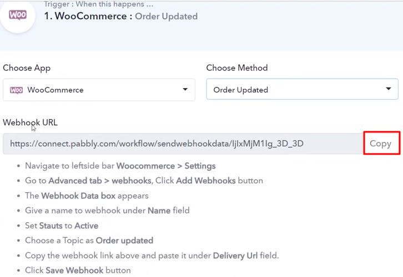
Task: Click the trigger title 'WooCommerce : Order Updated'
Action: [121, 16]
